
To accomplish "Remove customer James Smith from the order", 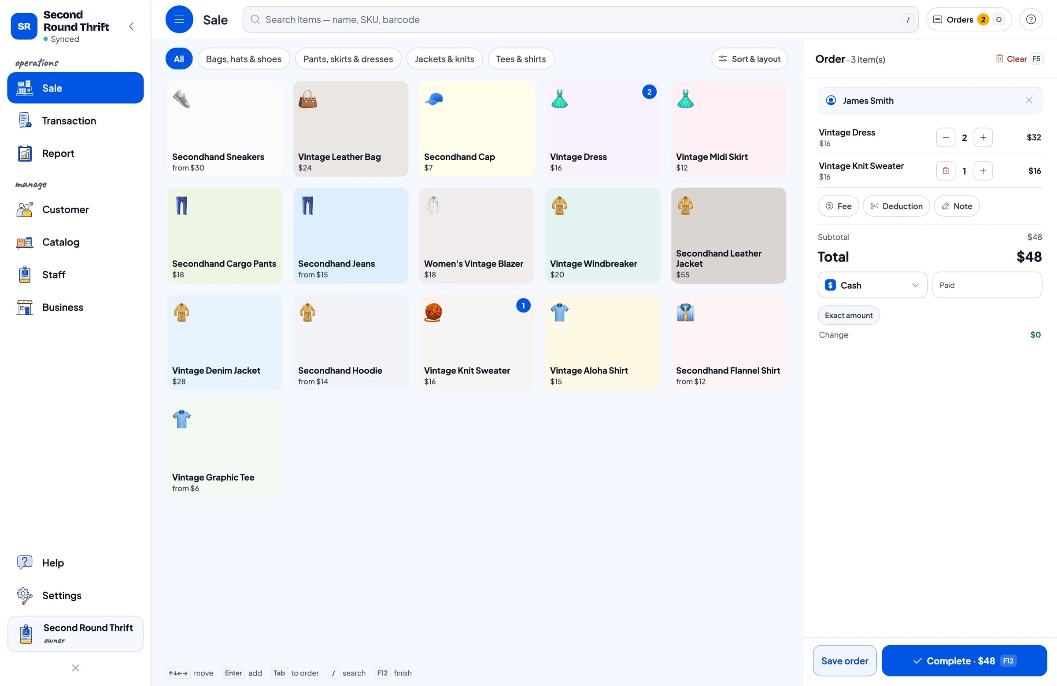I will tap(1028, 100).
